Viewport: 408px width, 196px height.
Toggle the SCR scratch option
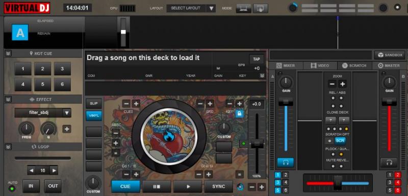(340, 141)
